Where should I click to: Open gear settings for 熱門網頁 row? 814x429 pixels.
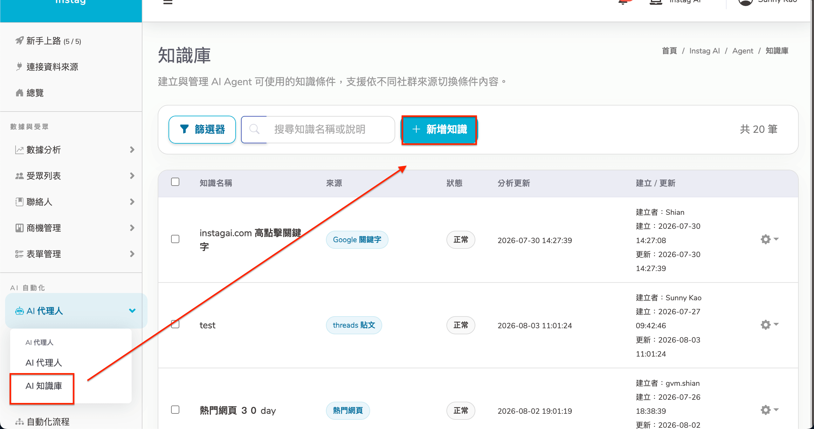765,410
